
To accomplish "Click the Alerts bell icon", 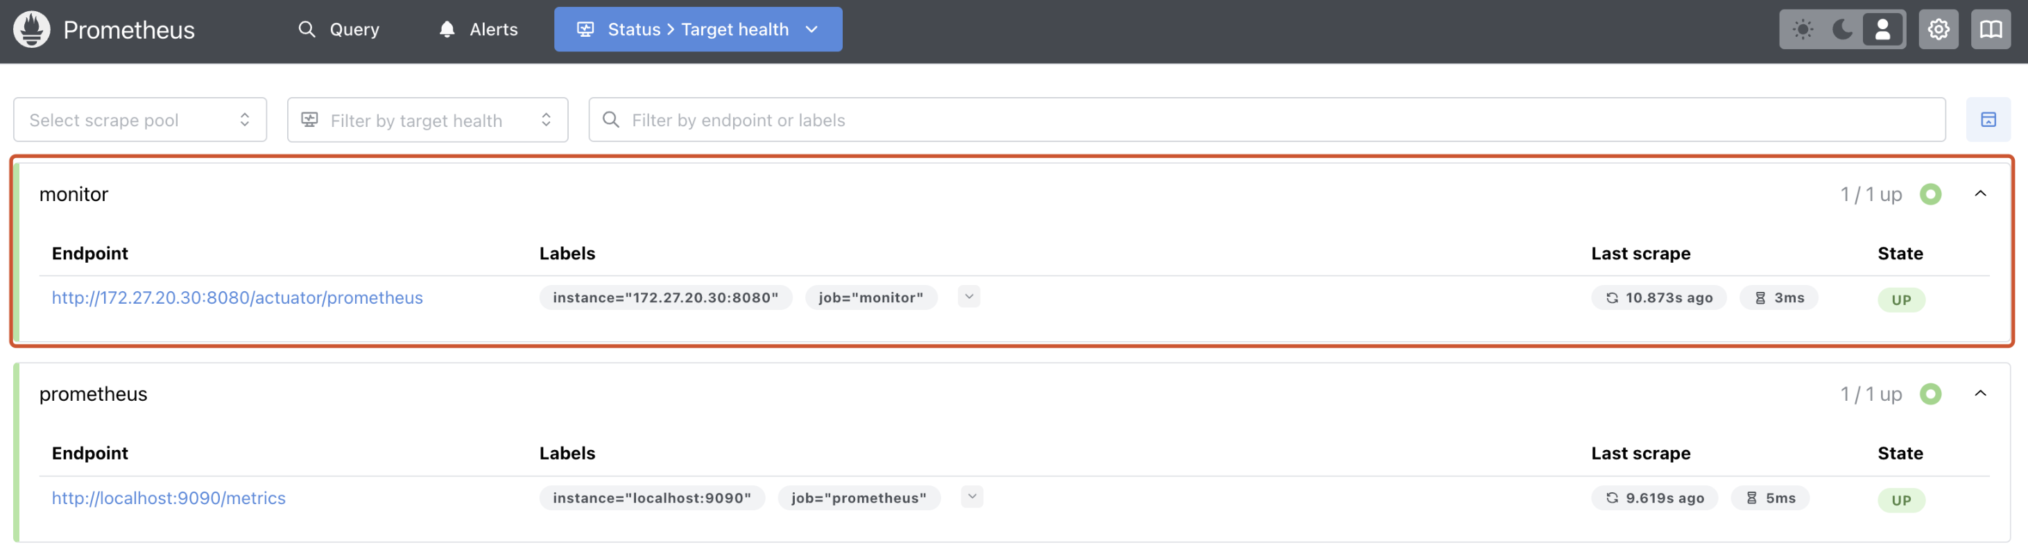I will [x=447, y=30].
